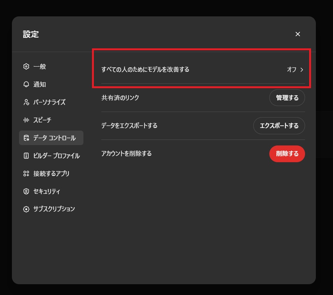Switch to スピーチ settings
Screen dimensions: 333x295
click(x=51, y=120)
